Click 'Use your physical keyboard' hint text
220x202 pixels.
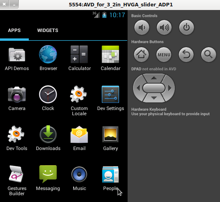pyautogui.click(x=170, y=114)
